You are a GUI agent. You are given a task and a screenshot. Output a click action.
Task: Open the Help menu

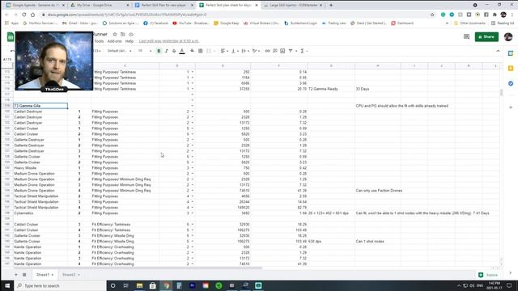[129, 41]
